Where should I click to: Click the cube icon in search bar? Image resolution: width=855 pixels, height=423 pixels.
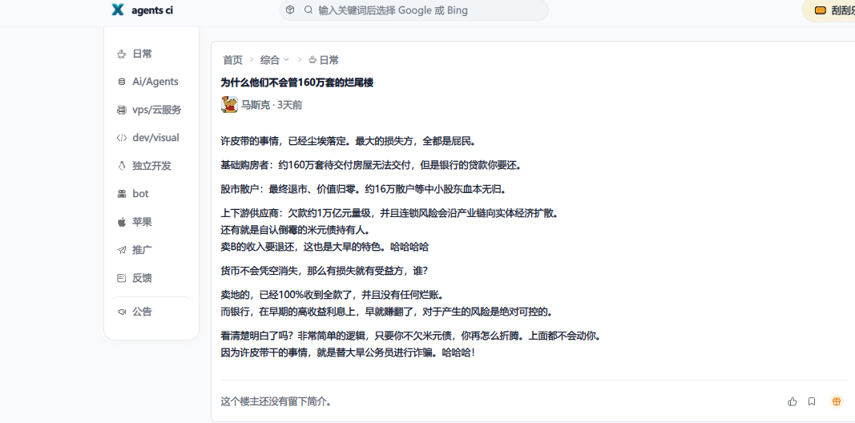pos(291,10)
